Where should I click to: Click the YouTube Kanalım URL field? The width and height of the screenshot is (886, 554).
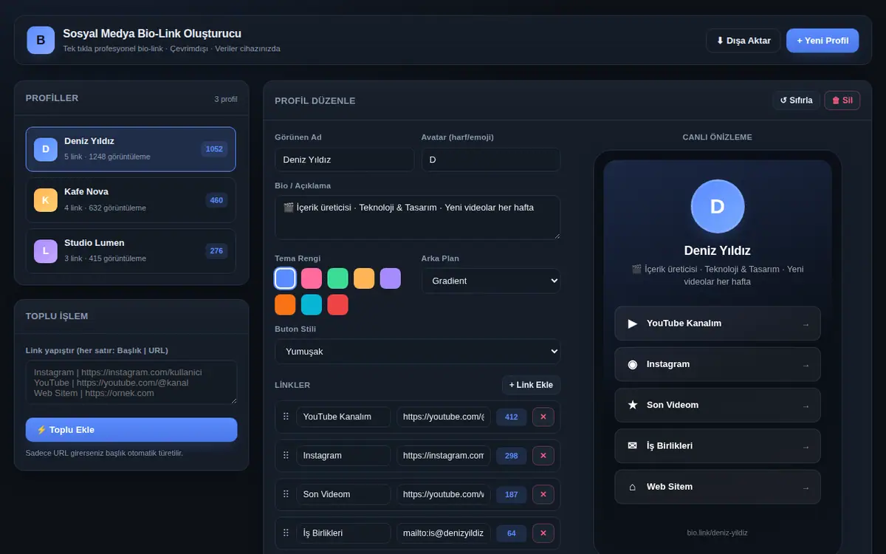pos(444,417)
